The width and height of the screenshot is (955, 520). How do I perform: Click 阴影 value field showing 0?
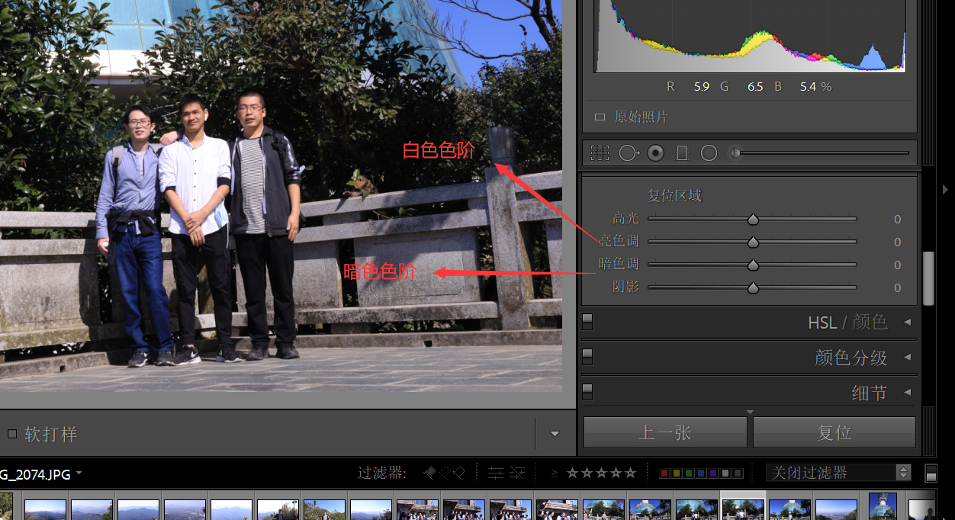click(897, 288)
